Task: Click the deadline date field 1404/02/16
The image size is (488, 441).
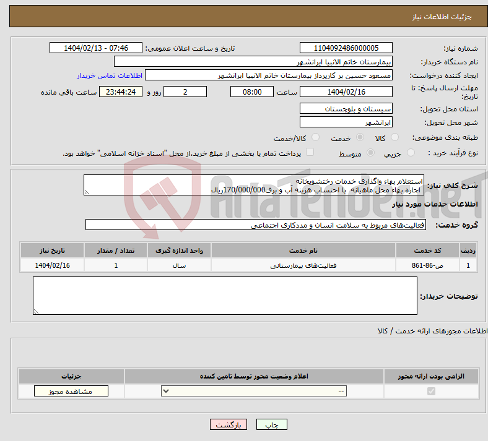Action: 346,92
